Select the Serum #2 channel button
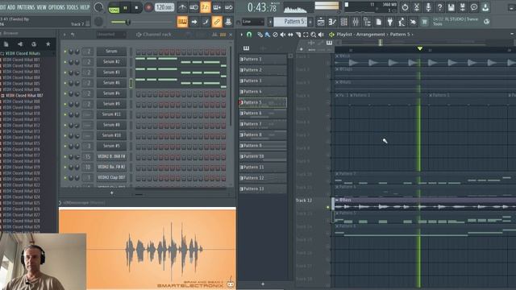Image resolution: width=516 pixels, height=290 pixels. point(111,62)
